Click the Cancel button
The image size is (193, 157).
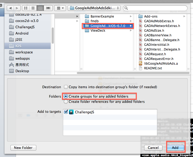click(x=153, y=148)
